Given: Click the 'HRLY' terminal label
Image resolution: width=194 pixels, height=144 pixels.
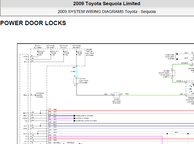Looking at the screenshot, I should click(25, 116).
